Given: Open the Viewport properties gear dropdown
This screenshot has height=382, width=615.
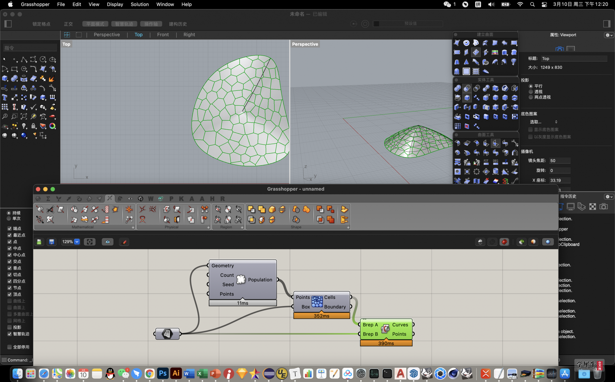Looking at the screenshot, I should (x=609, y=35).
